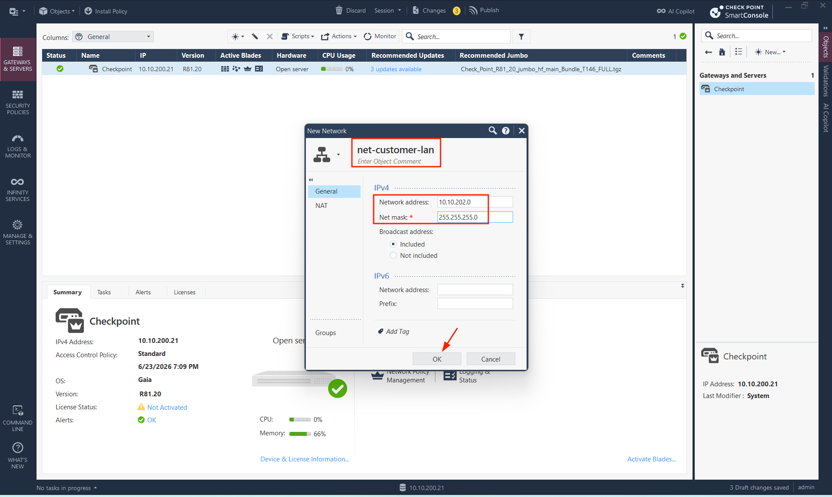This screenshot has width=832, height=497.
Task: Open help in New Network dialog
Action: pyautogui.click(x=506, y=131)
